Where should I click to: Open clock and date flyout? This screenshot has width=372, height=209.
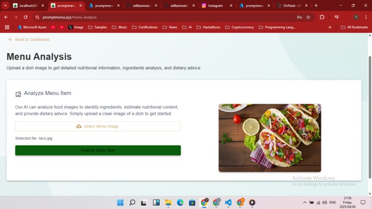tap(348, 203)
